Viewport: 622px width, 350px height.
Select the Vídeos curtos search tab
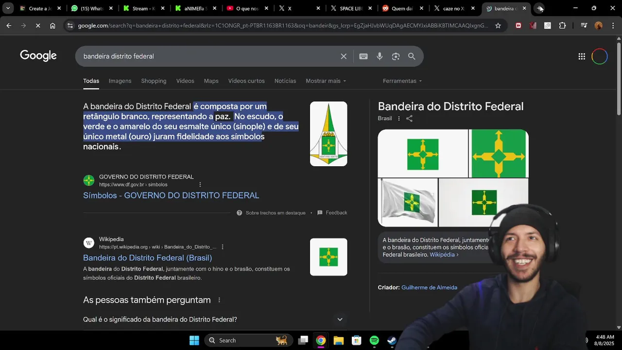pyautogui.click(x=246, y=81)
